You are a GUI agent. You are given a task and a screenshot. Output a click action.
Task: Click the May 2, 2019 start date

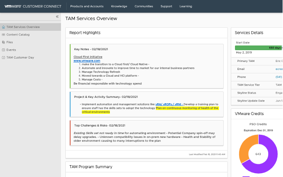pyautogui.click(x=244, y=53)
